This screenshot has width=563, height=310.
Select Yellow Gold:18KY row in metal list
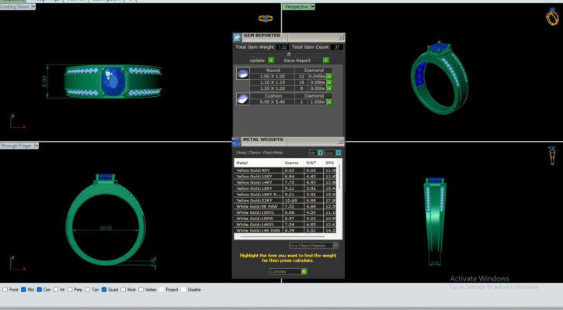pyautogui.click(x=256, y=188)
